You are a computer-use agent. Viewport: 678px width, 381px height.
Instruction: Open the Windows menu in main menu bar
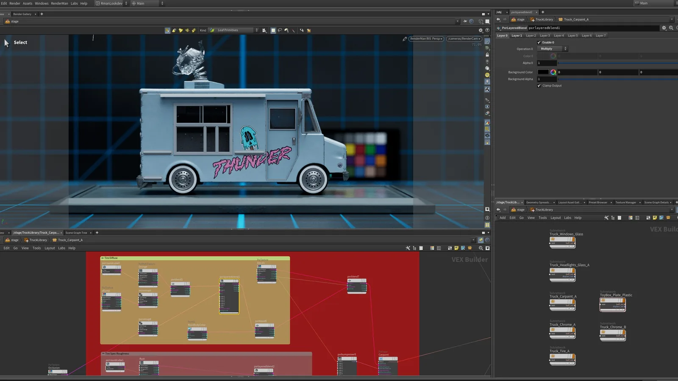tap(42, 3)
